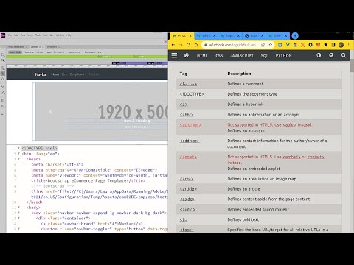Open the browser three-dot menu
Viewport: 354px width, 265px height.
pos(349,45)
